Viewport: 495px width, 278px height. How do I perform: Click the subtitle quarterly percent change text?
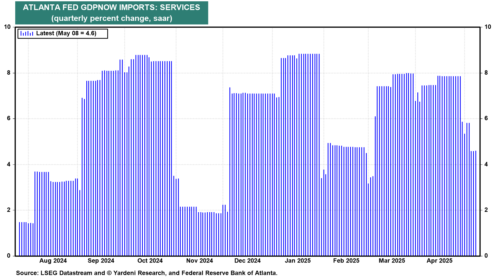click(112, 18)
